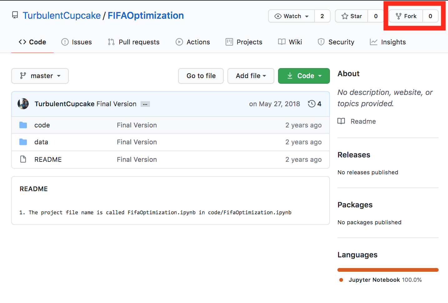Expand the commit message ellipsis button
This screenshot has height=303, width=448.
click(145, 104)
